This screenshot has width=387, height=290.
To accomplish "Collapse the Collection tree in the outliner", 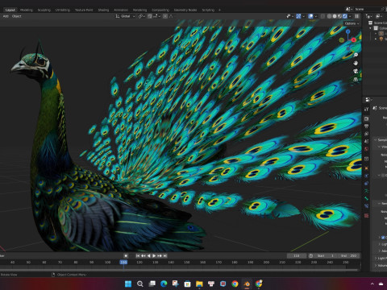I will click(371, 28).
